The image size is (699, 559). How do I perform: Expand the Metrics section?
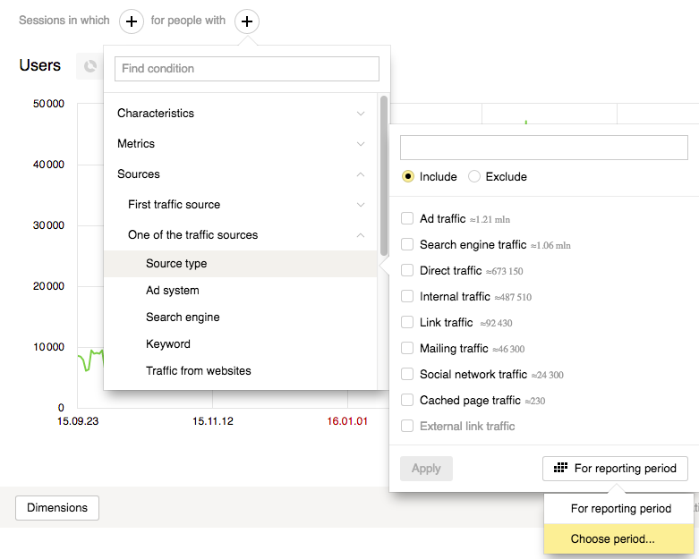(x=361, y=144)
